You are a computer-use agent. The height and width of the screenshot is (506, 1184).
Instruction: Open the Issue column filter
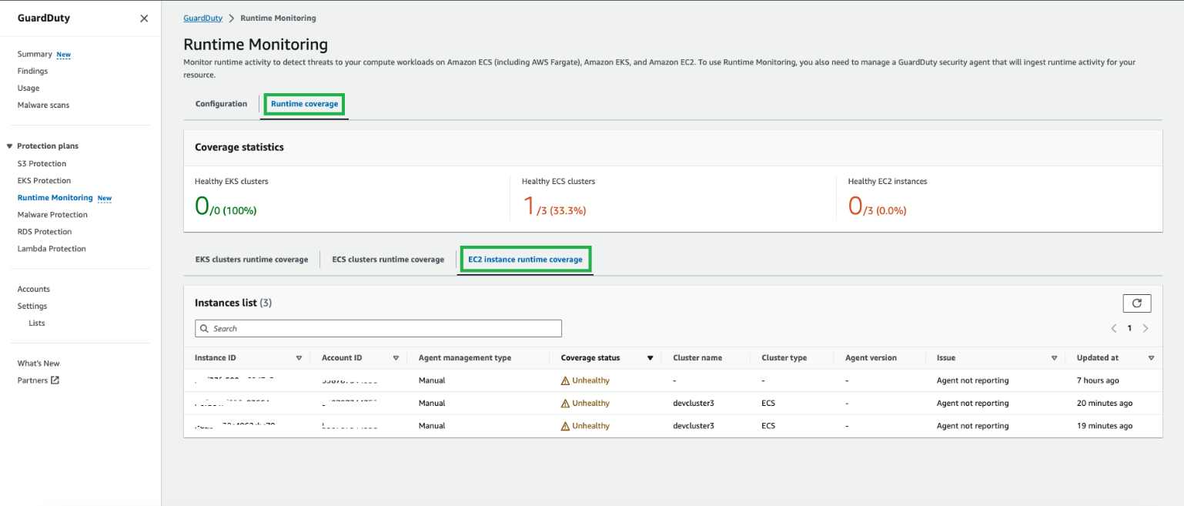tap(1054, 357)
